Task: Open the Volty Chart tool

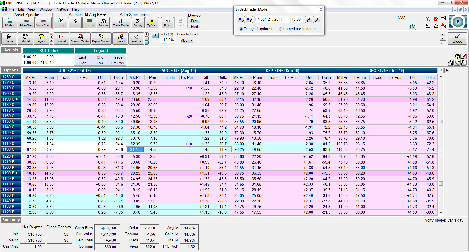Action: pos(43,23)
